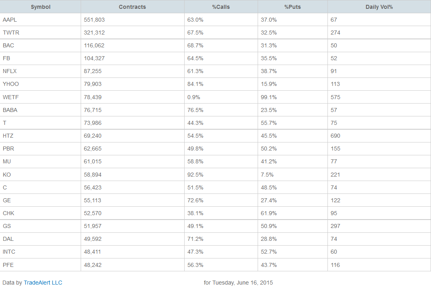Click the AAPL symbol cell
This screenshot has height=293, width=431.
[10, 20]
